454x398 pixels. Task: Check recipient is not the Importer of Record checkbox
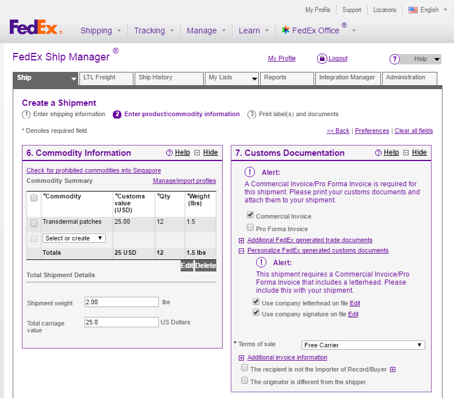245,368
